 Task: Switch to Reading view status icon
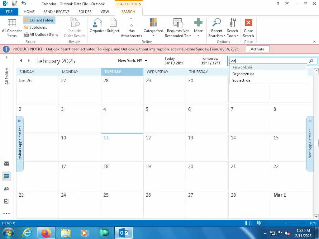(259, 223)
